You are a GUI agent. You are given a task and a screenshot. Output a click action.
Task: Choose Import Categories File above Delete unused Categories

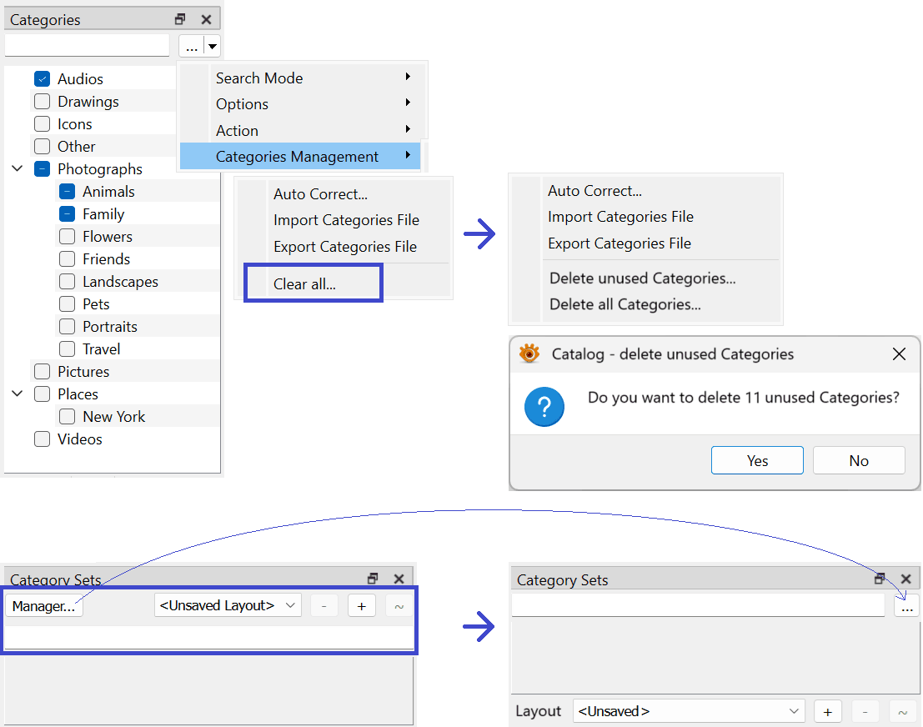click(645, 217)
